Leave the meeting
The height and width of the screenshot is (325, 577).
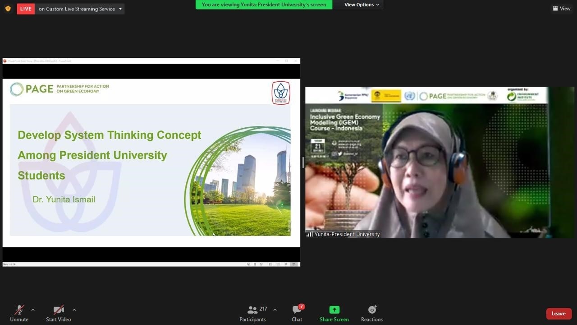(x=559, y=314)
